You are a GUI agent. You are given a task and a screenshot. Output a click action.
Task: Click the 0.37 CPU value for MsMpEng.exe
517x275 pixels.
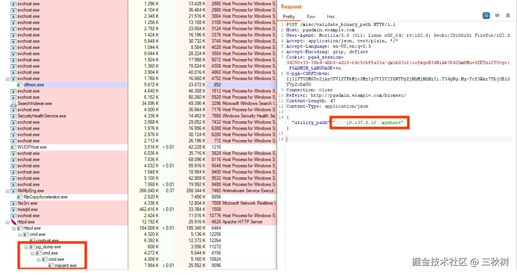pos(170,191)
